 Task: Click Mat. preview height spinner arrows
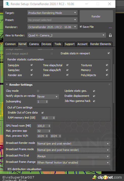[60, 136]
